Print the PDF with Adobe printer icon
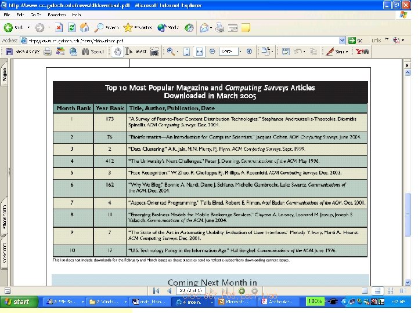418x313 pixels. tap(48, 52)
